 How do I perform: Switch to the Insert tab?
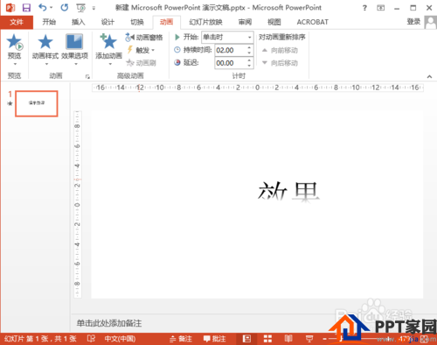[x=79, y=22]
